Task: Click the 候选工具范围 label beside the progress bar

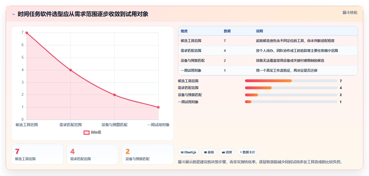Action: point(188,81)
